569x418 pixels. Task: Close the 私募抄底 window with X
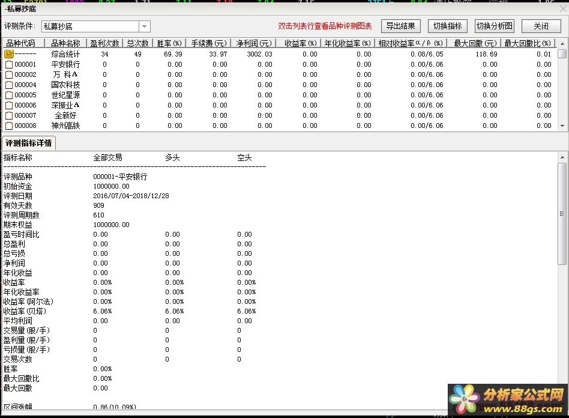[x=563, y=9]
